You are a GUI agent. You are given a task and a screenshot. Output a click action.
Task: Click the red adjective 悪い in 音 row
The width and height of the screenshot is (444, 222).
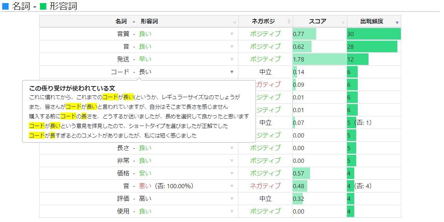pos(145,186)
